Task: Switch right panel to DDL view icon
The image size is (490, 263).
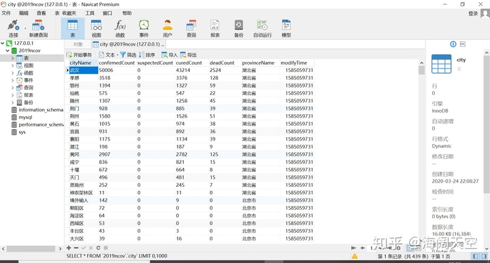Action: tap(463, 44)
